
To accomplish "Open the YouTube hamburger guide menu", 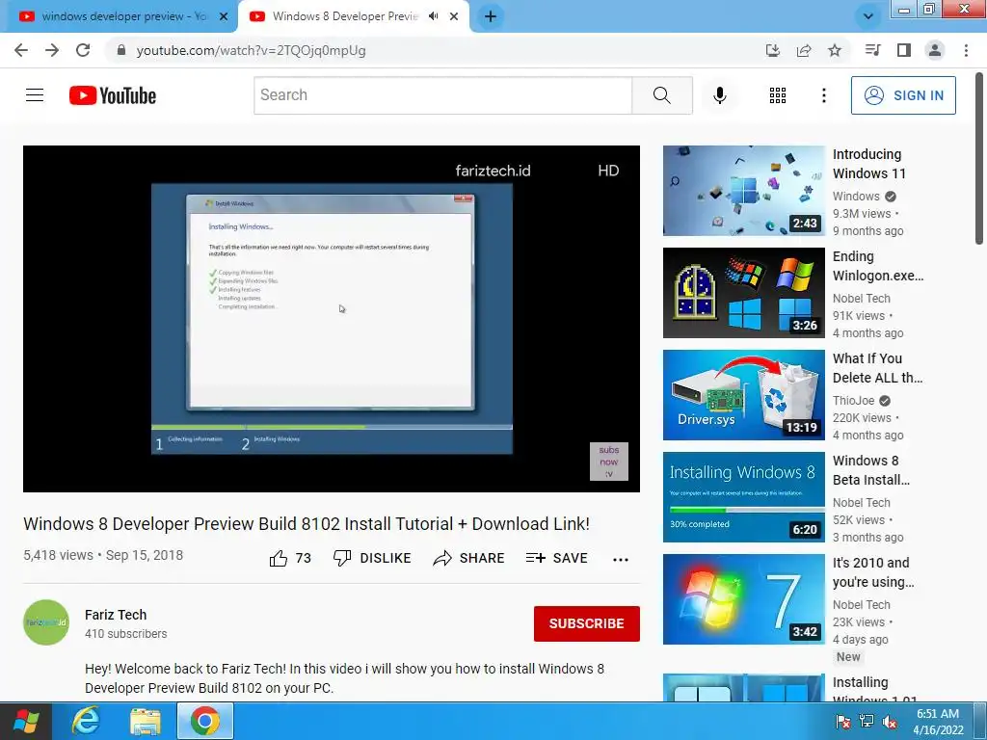I will pos(35,95).
